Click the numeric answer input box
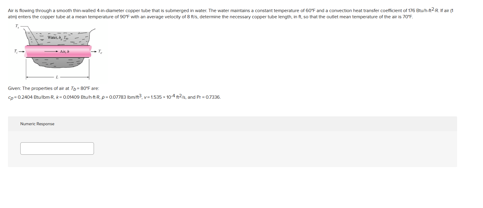The image size is (483, 208). tap(57, 148)
